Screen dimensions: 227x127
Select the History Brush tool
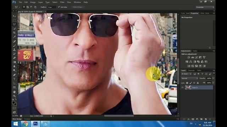pyautogui.click(x=14, y=54)
